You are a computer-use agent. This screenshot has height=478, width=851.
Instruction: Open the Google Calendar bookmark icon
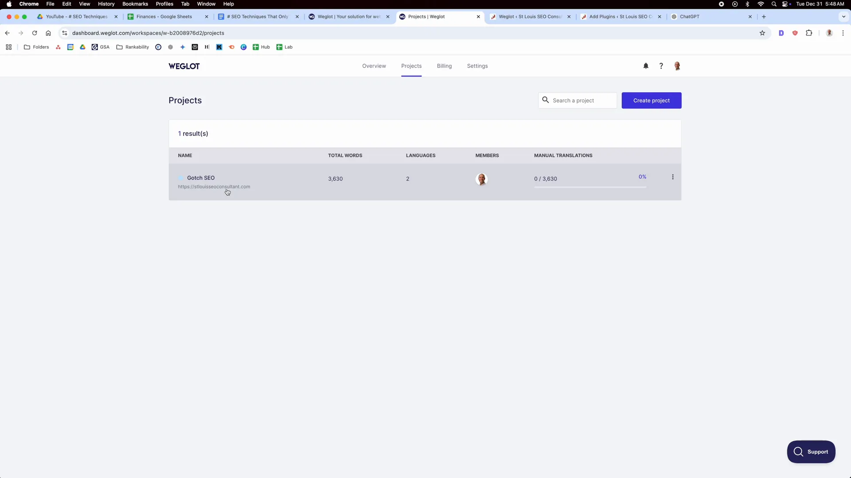(x=70, y=47)
